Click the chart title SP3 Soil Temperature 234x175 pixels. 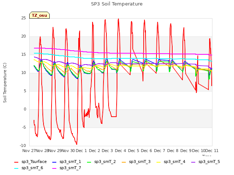[117, 4]
